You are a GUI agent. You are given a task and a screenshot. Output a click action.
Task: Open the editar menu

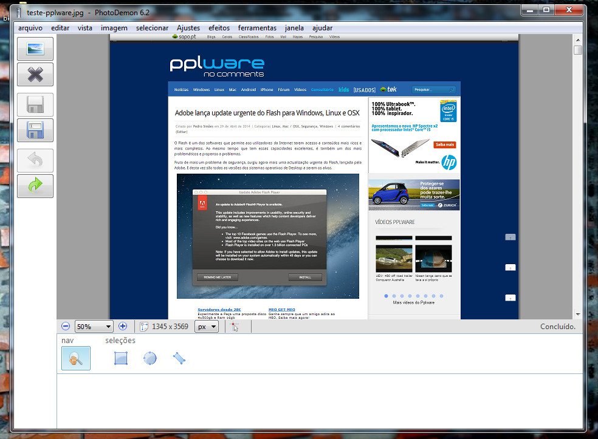[60, 28]
